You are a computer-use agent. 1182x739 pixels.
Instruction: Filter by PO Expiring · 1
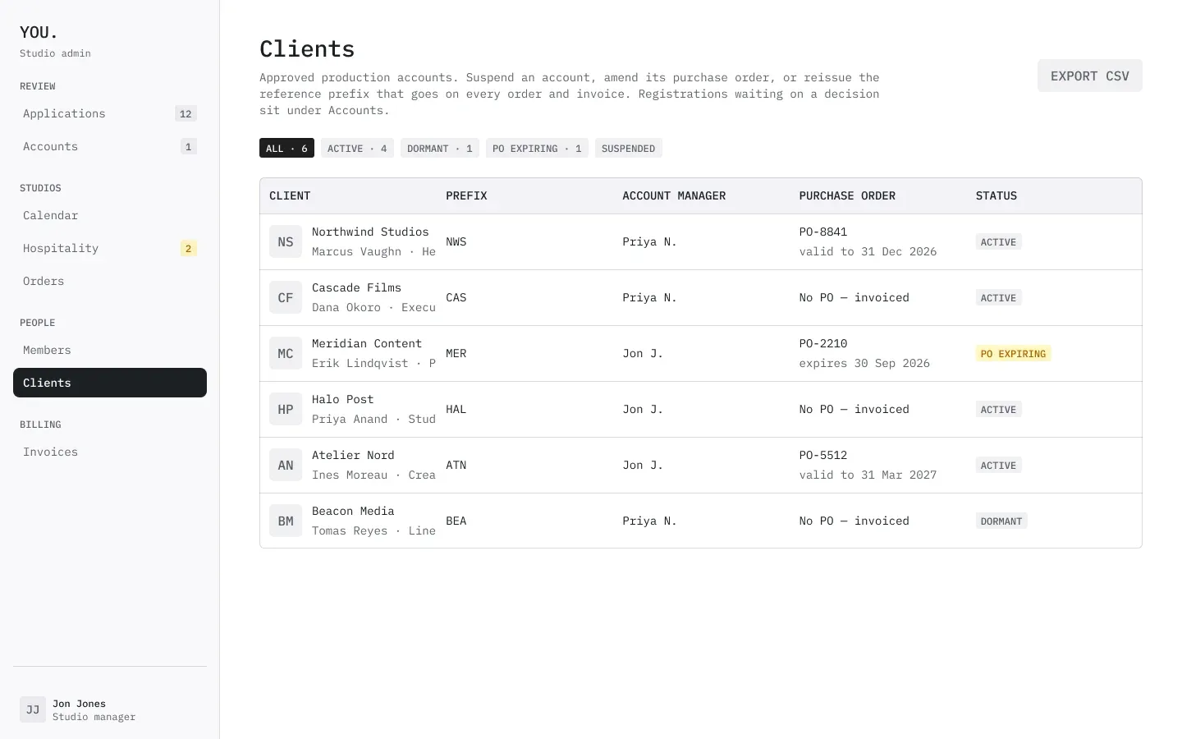click(537, 149)
